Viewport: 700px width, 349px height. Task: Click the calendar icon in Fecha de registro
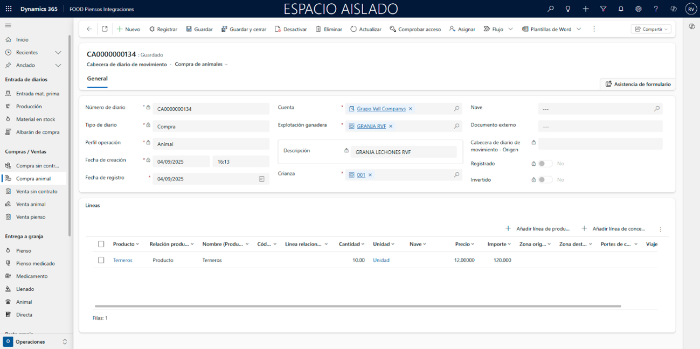coord(261,179)
